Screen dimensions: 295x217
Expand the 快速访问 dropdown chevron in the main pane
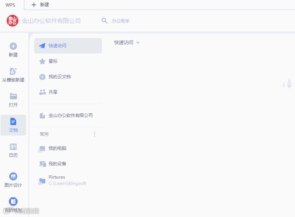point(138,43)
